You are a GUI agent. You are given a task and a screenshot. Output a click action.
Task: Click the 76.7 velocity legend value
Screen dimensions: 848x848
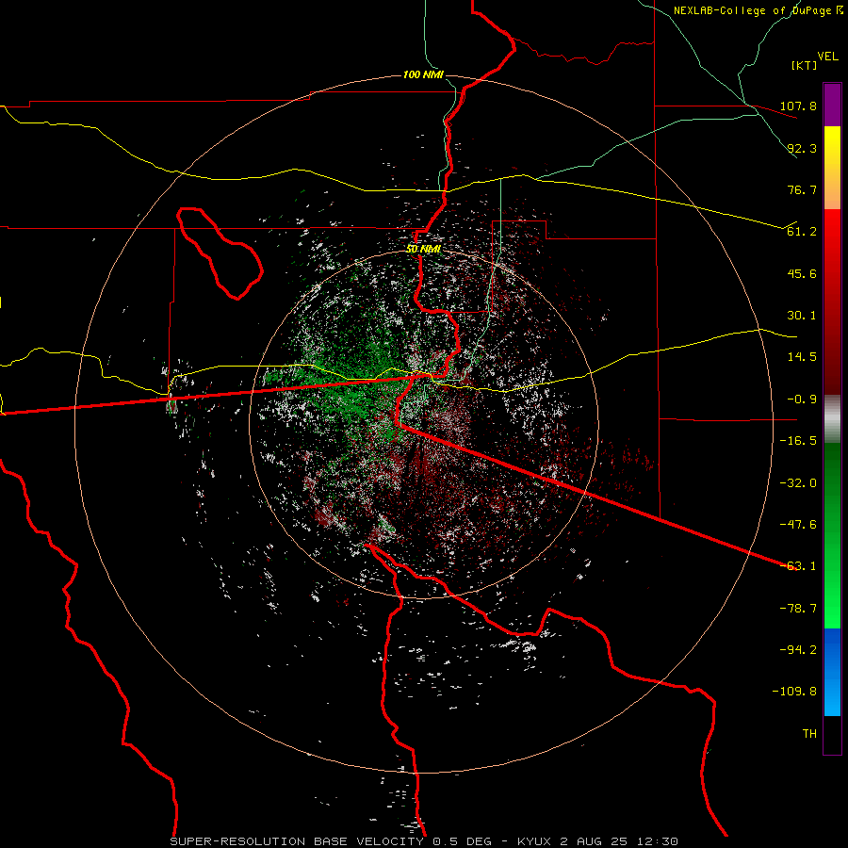pos(802,189)
